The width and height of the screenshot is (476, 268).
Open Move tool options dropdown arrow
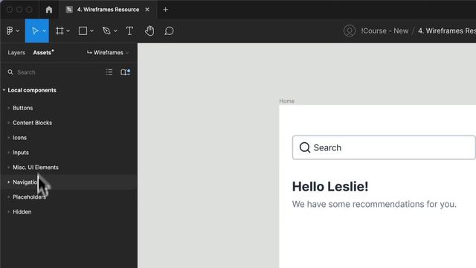[x=45, y=31]
